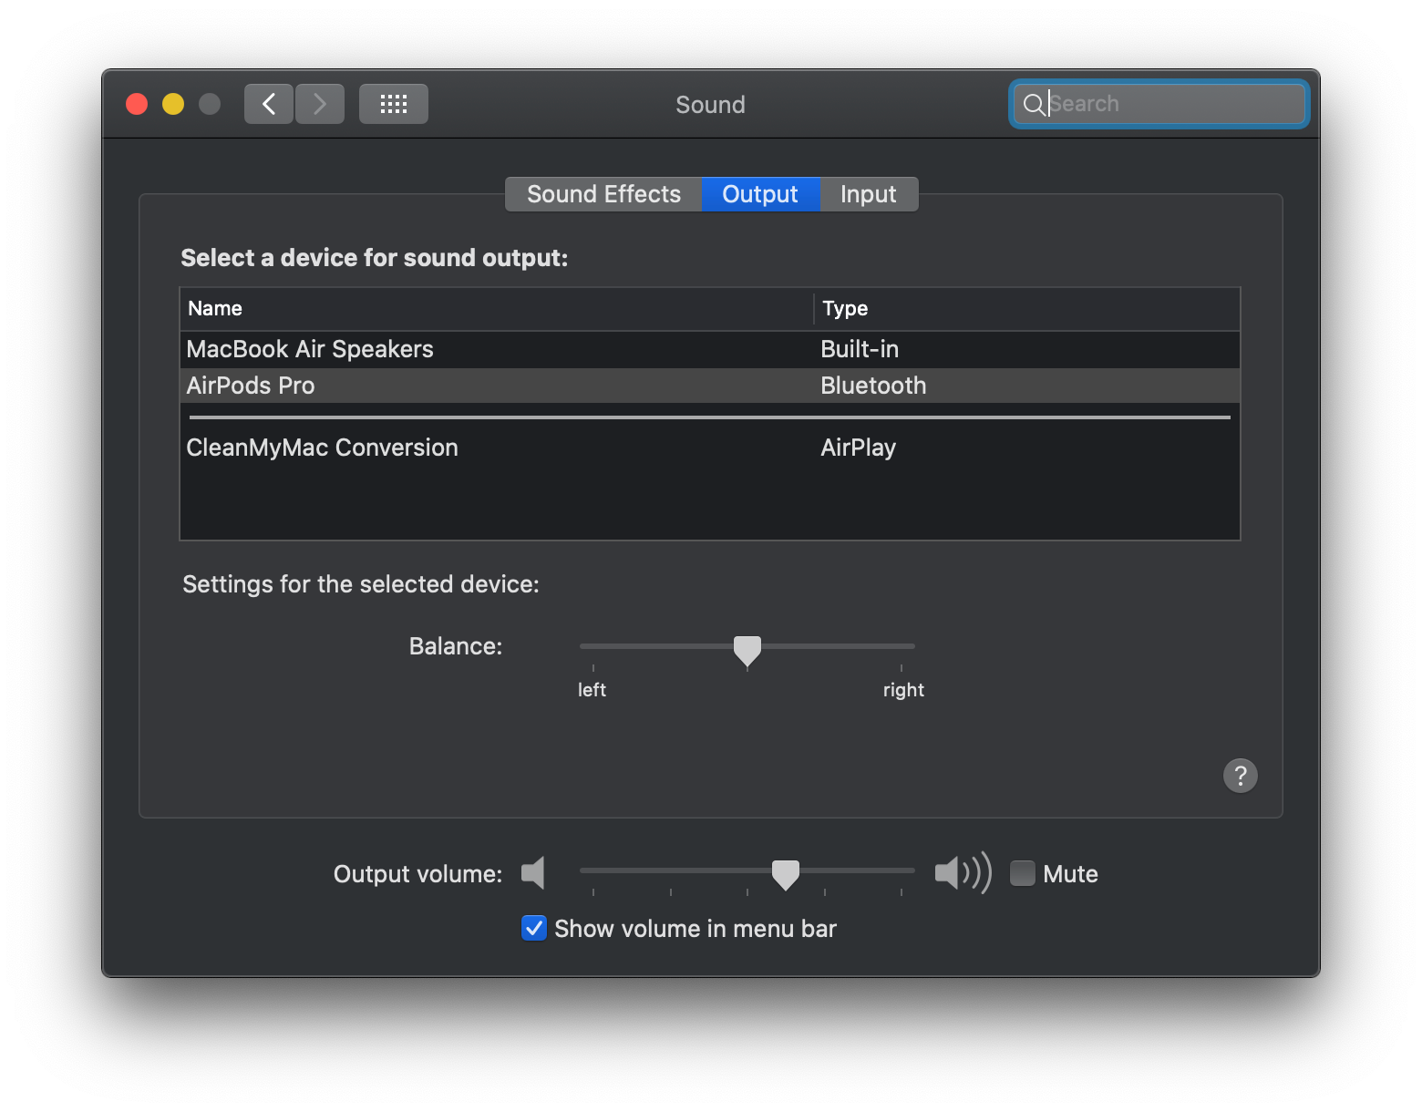The width and height of the screenshot is (1422, 1112).
Task: Click the Type column header
Action: click(844, 308)
